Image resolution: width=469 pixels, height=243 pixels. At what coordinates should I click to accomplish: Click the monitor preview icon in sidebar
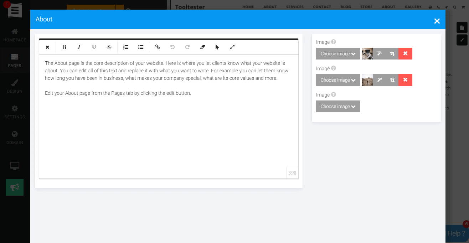(x=15, y=166)
